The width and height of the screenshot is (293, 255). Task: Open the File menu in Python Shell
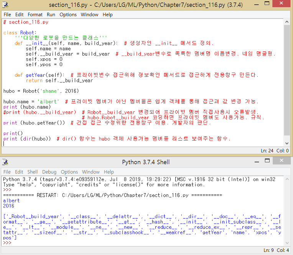(x=7, y=172)
